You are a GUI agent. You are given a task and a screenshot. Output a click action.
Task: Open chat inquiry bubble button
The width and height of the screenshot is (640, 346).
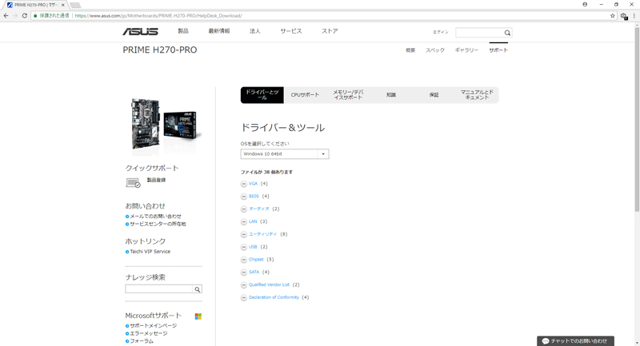click(575, 341)
